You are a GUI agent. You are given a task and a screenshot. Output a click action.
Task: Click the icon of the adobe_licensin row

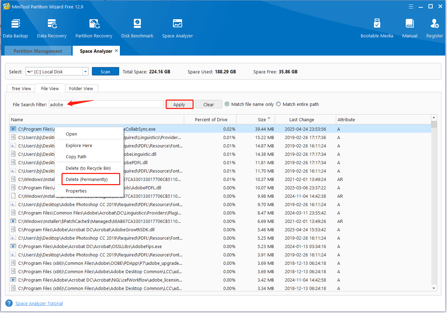[13, 280]
